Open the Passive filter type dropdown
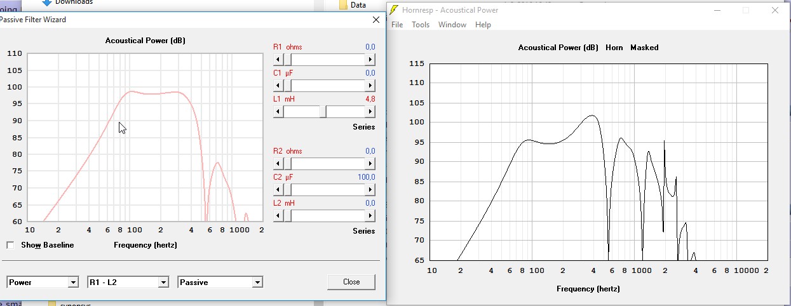This screenshot has height=306, width=791. click(220, 282)
